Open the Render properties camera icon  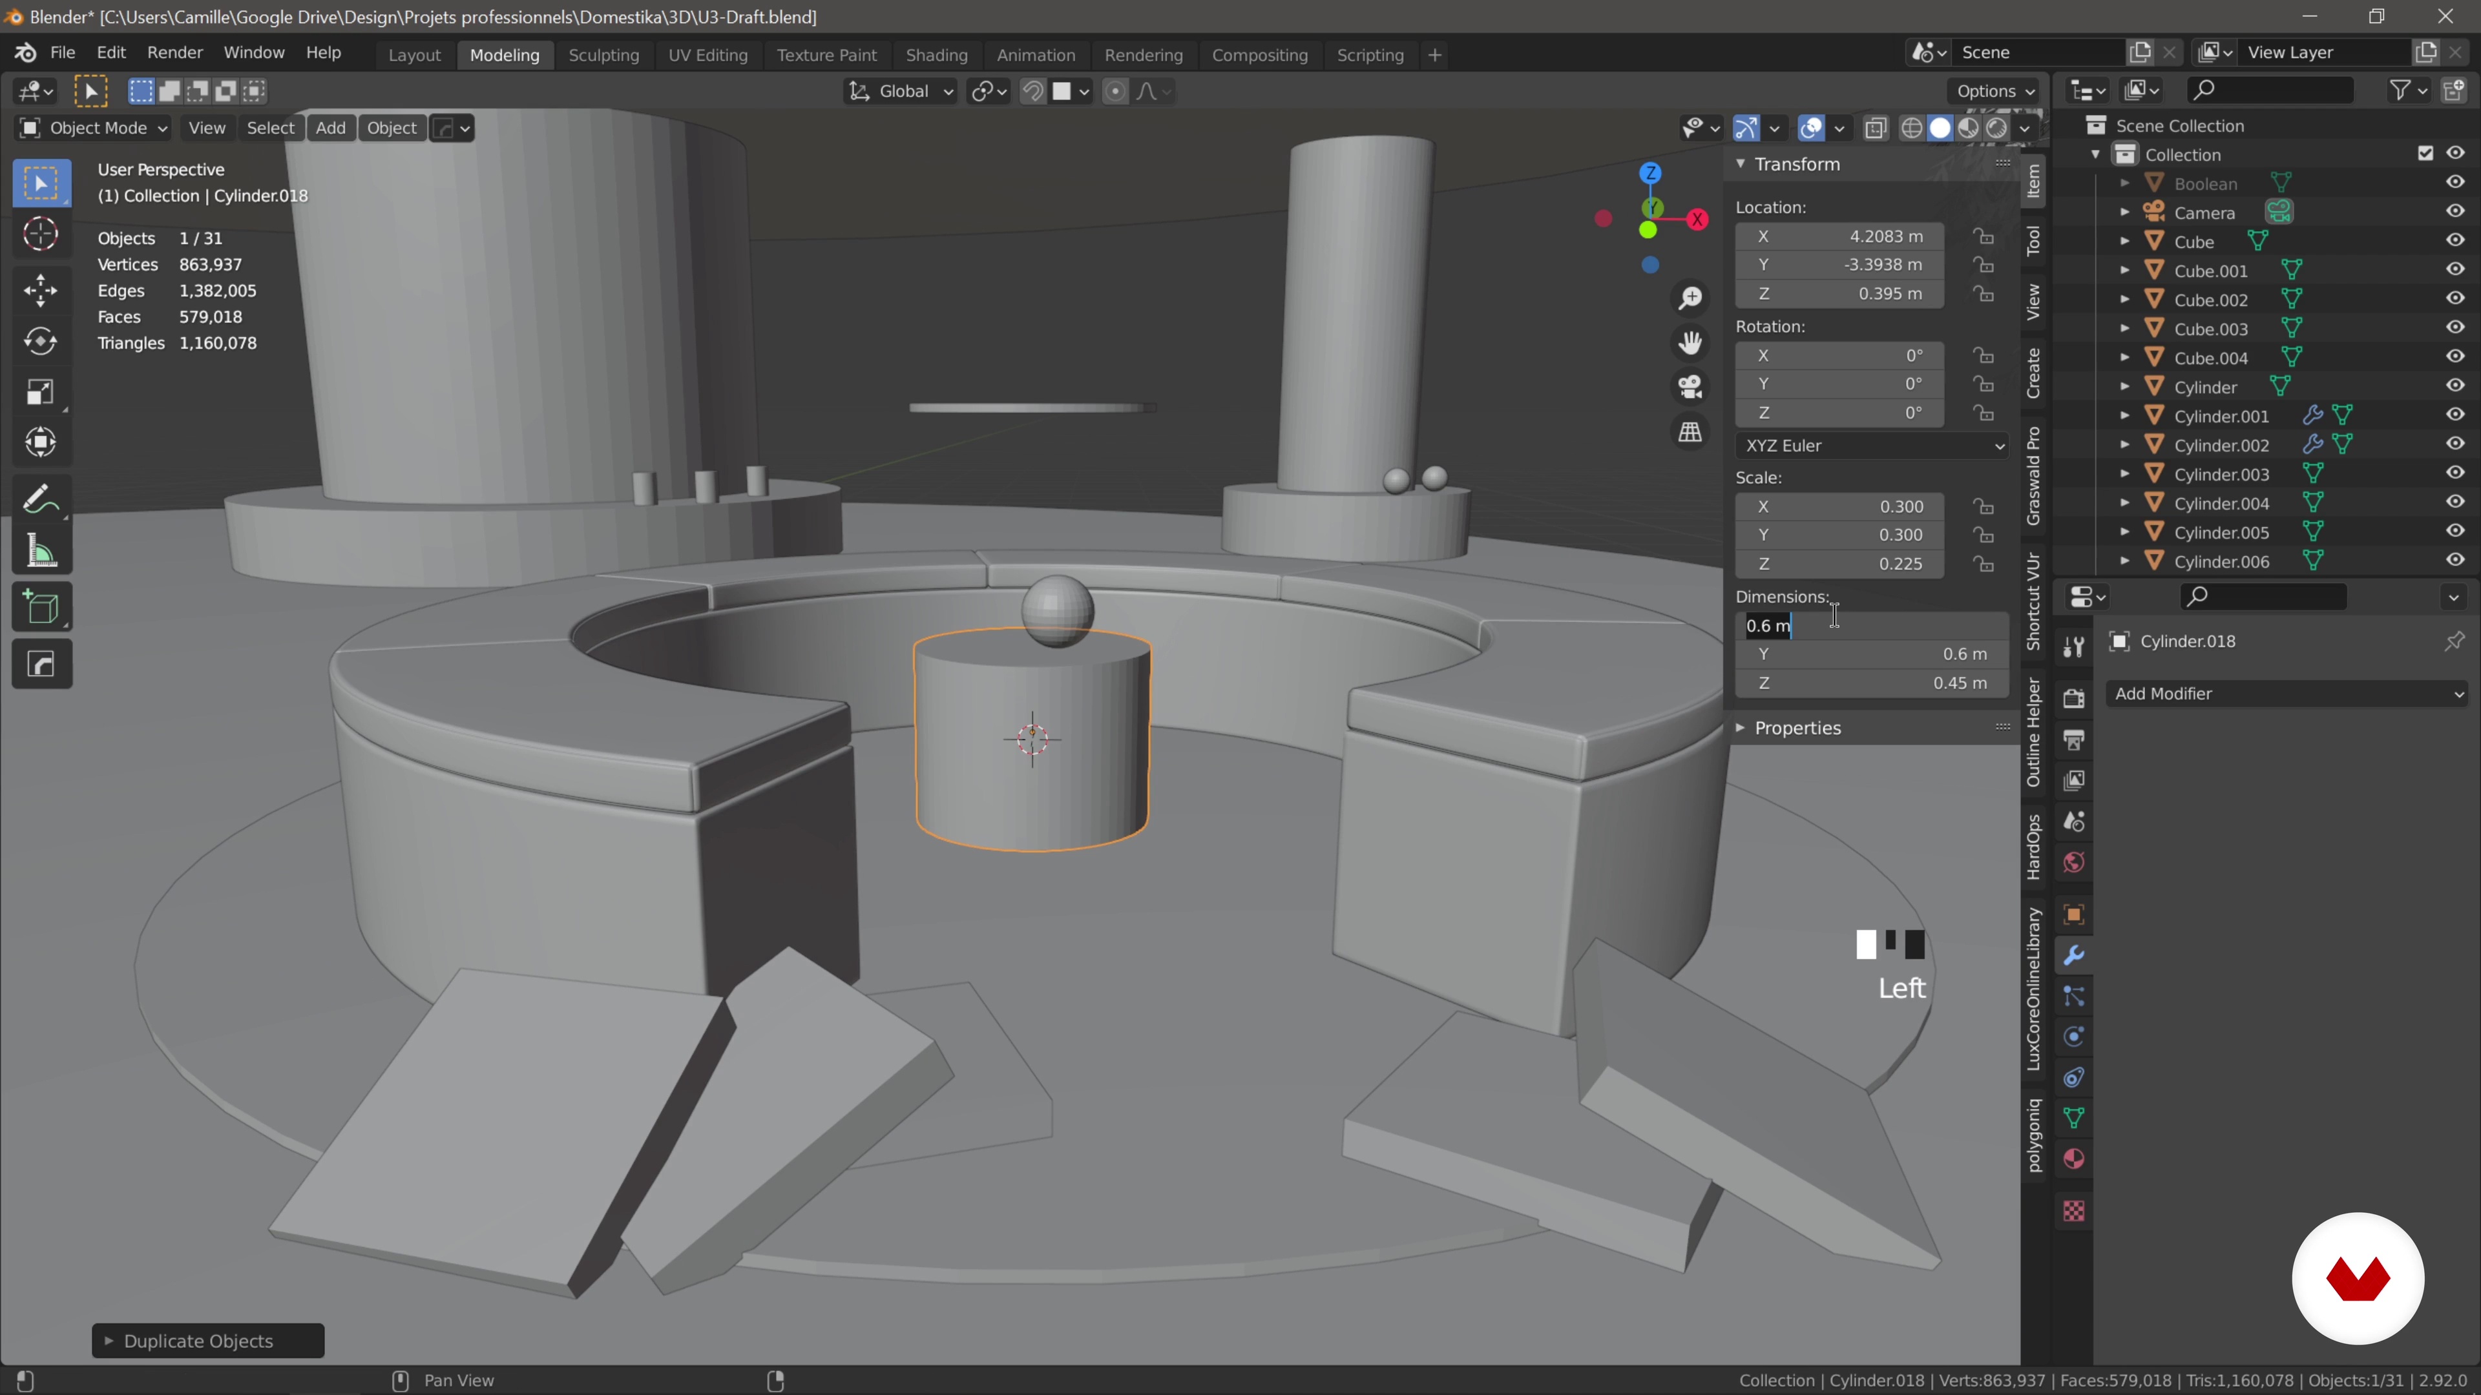tap(2073, 698)
